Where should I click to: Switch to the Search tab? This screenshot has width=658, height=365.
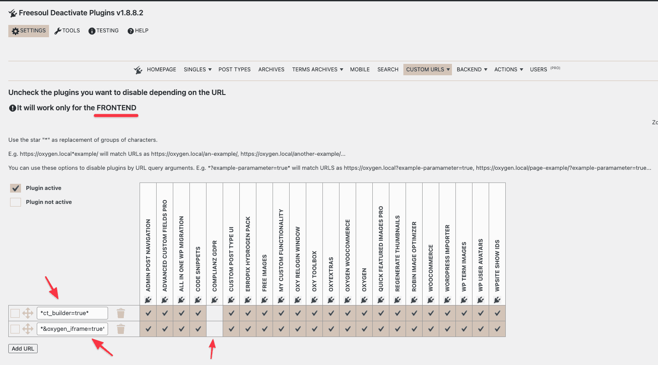tap(388, 70)
